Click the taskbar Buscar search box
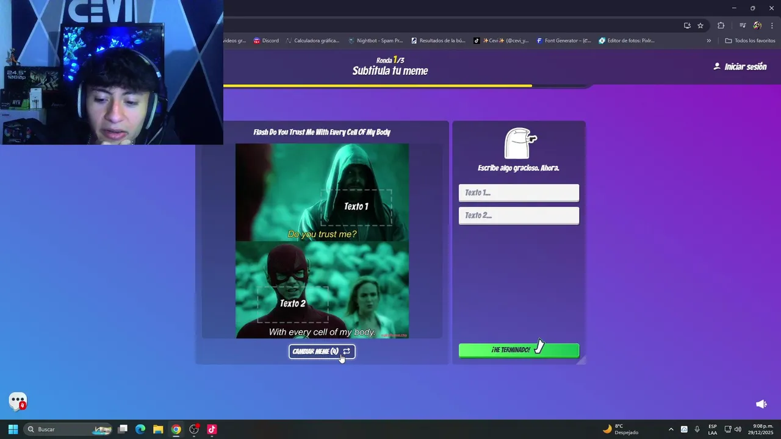Screen dimensions: 781x439 [68, 429]
